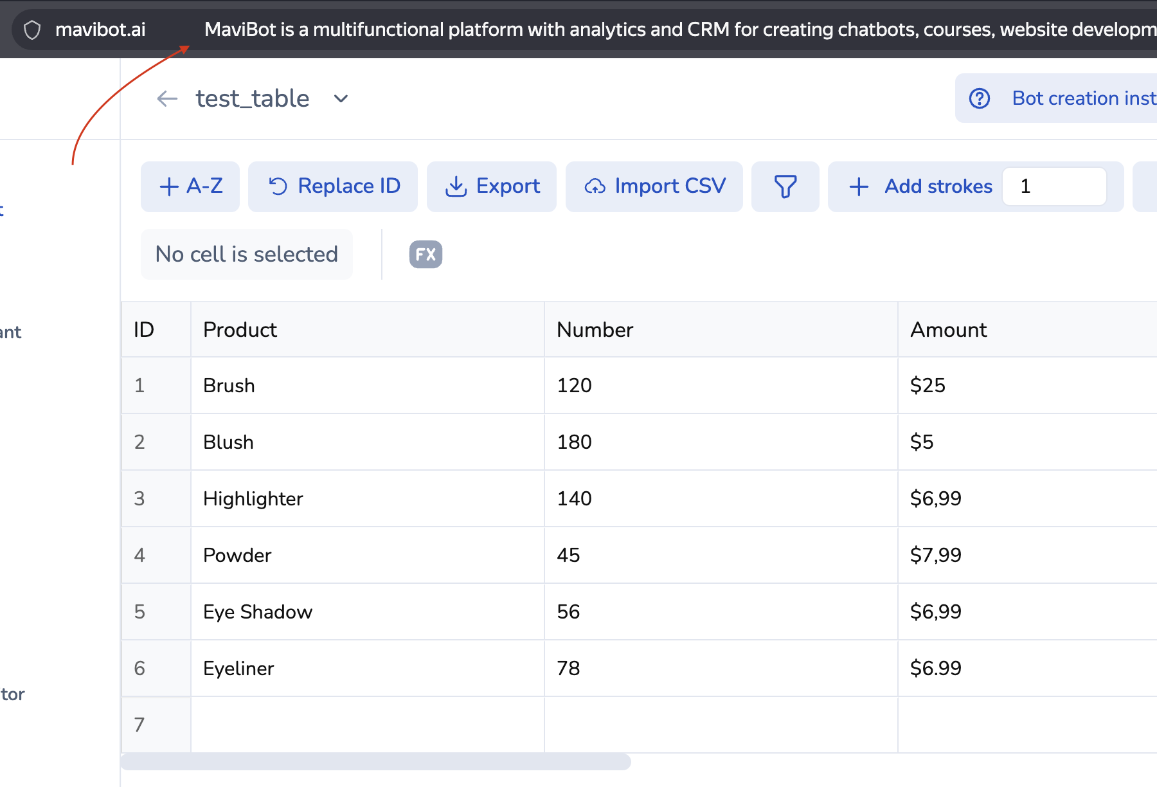This screenshot has height=787, width=1157.
Task: Expand the test_table dropdown chevron
Action: point(341,98)
